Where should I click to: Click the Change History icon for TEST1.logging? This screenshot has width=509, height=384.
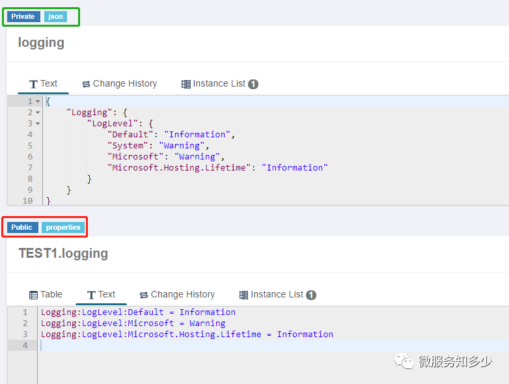[x=144, y=295]
